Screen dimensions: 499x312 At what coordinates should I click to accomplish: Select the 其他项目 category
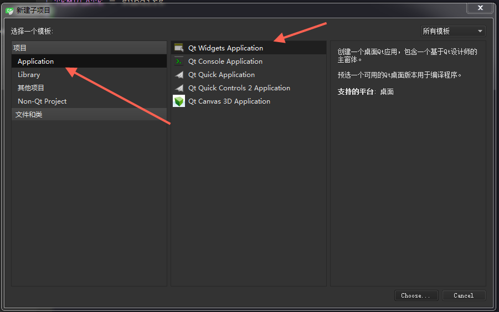(x=89, y=88)
